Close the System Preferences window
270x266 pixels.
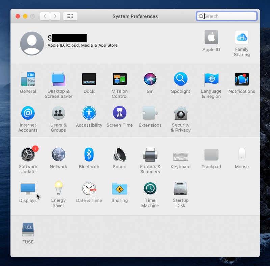18,16
